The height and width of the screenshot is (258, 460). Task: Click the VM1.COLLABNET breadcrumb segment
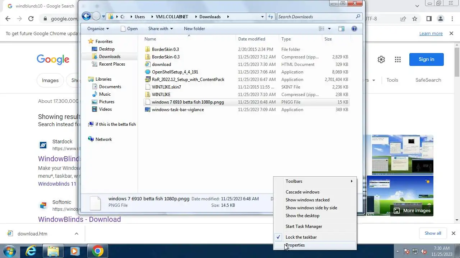click(x=172, y=16)
